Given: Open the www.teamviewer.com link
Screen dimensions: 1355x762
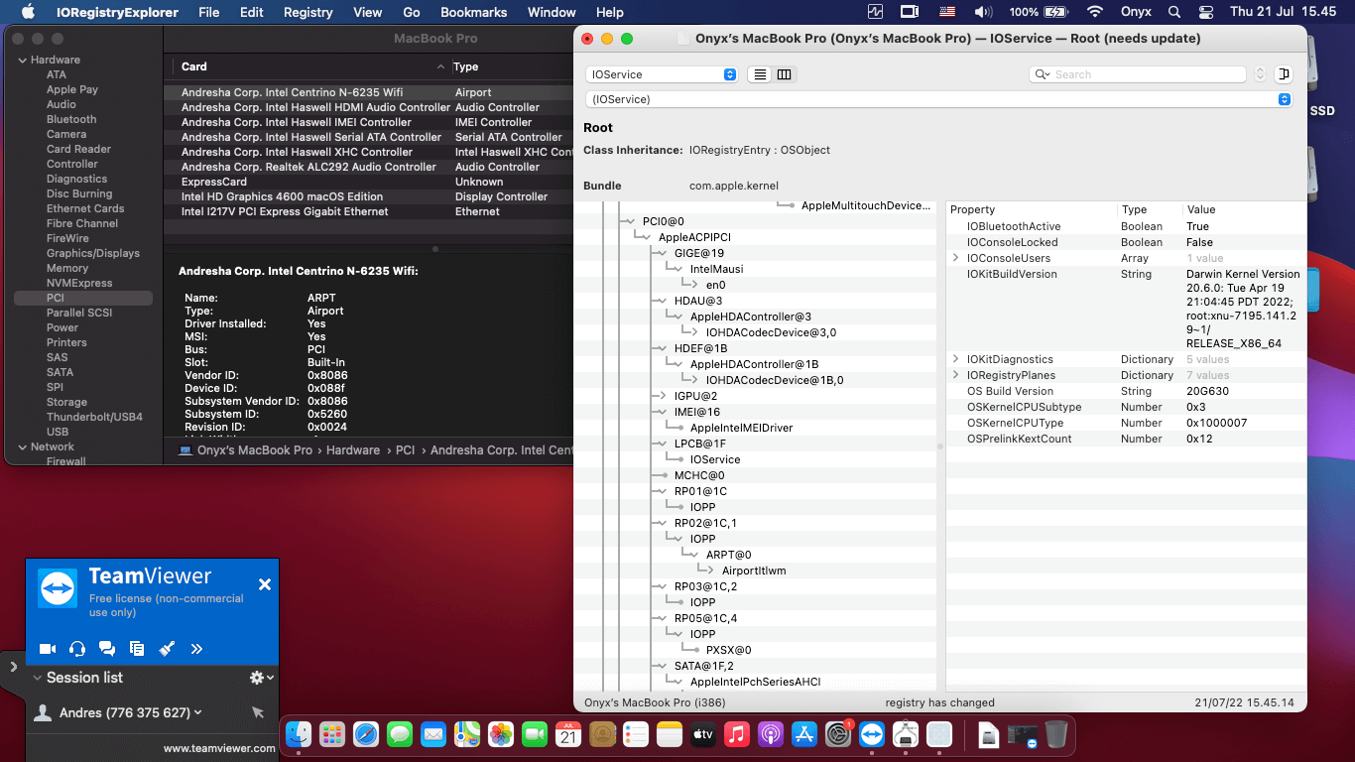Looking at the screenshot, I should pyautogui.click(x=219, y=748).
